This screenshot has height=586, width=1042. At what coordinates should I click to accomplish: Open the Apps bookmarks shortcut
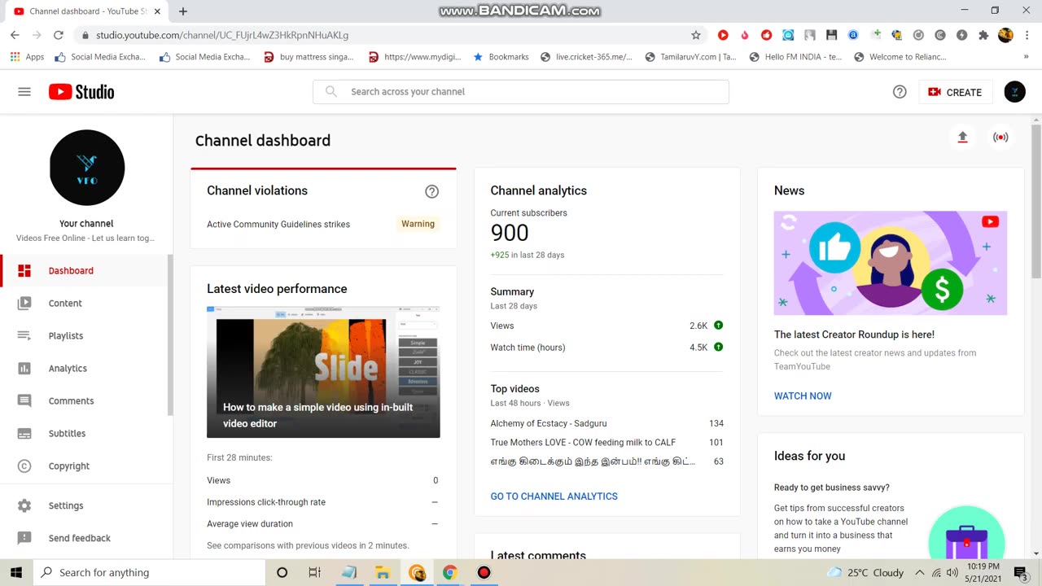coord(27,57)
